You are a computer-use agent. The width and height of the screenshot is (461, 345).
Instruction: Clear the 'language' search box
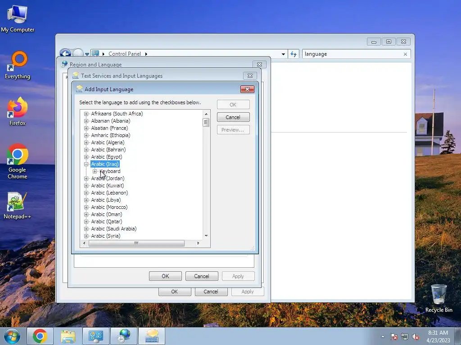405,54
